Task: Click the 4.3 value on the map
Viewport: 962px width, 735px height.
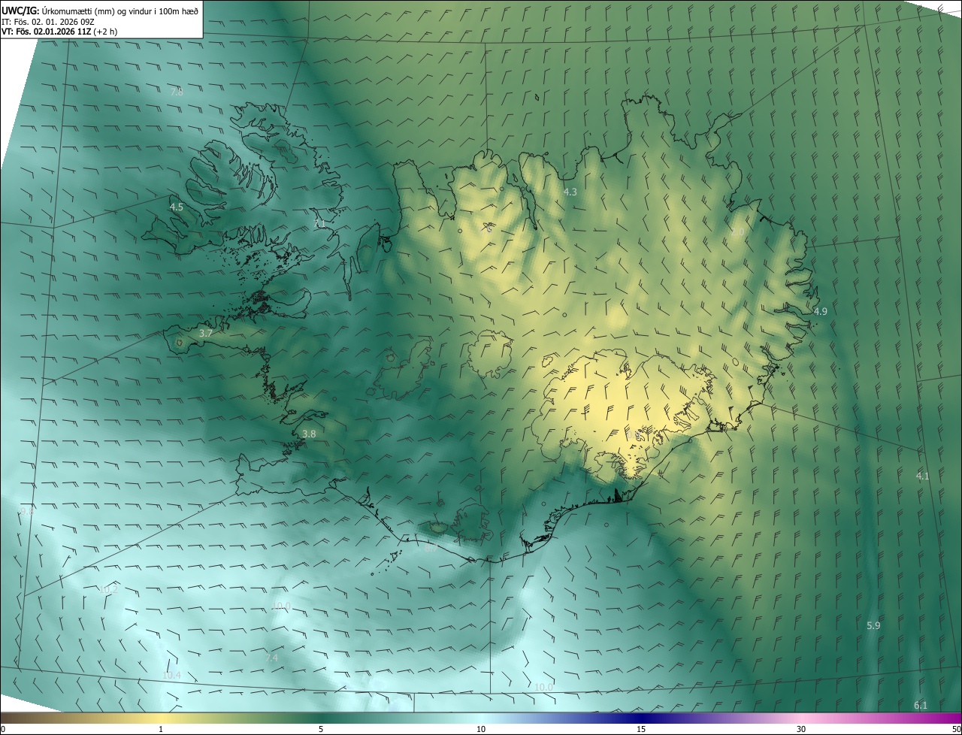Action: [570, 192]
